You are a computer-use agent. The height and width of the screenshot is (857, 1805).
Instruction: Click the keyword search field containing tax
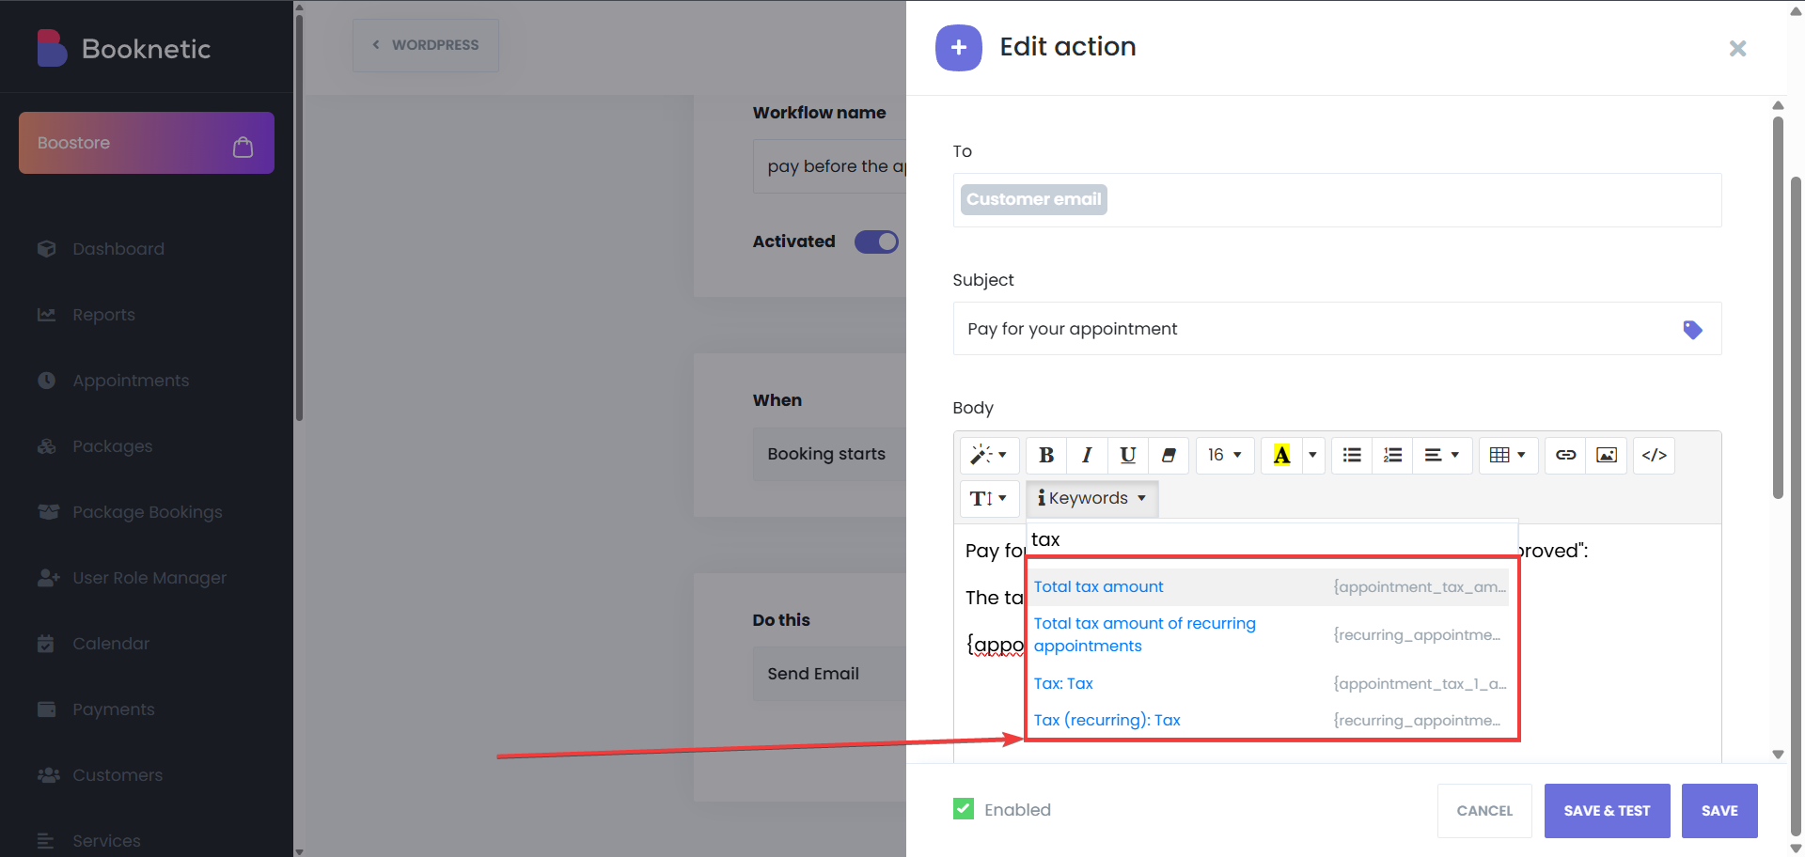[x=1272, y=539]
